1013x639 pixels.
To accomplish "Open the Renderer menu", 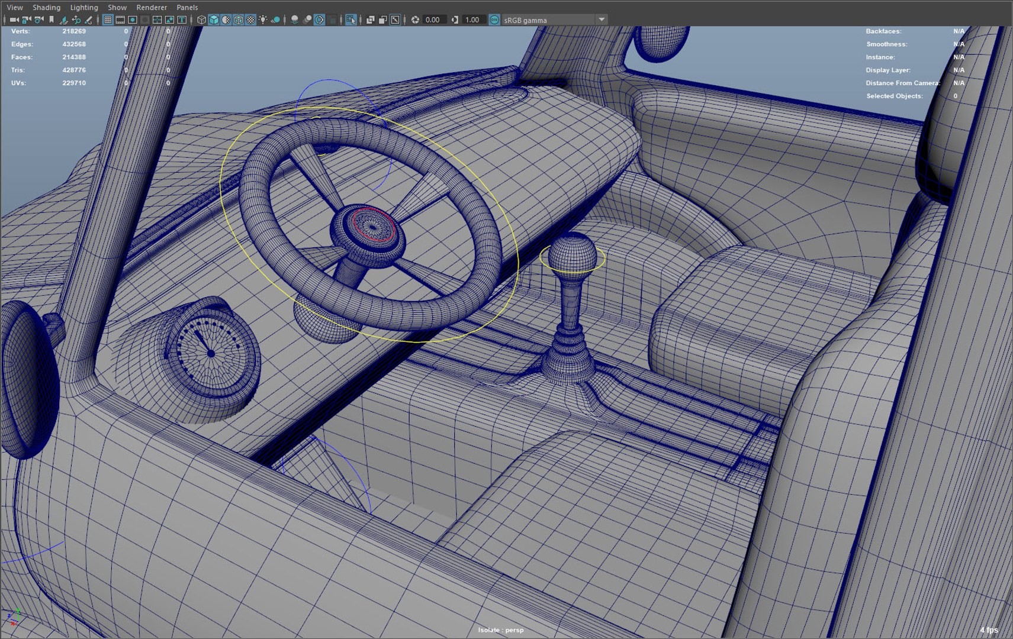I will tap(152, 7).
